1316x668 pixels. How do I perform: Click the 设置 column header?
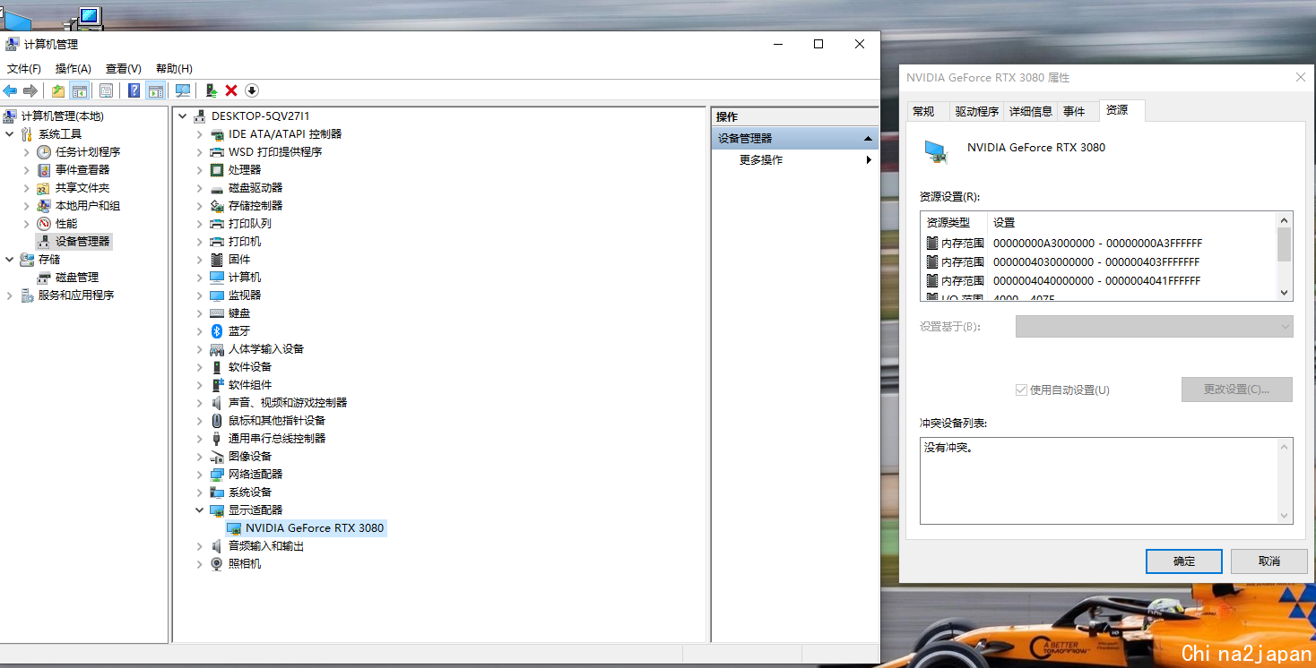pyautogui.click(x=1131, y=223)
